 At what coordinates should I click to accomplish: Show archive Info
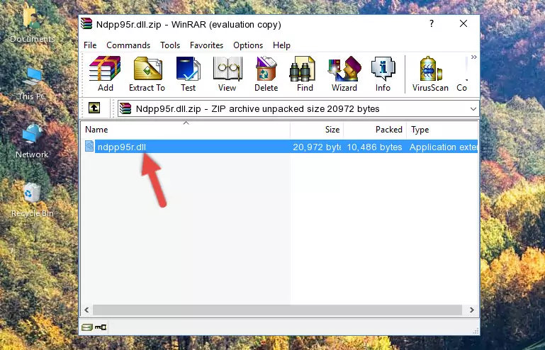383,74
